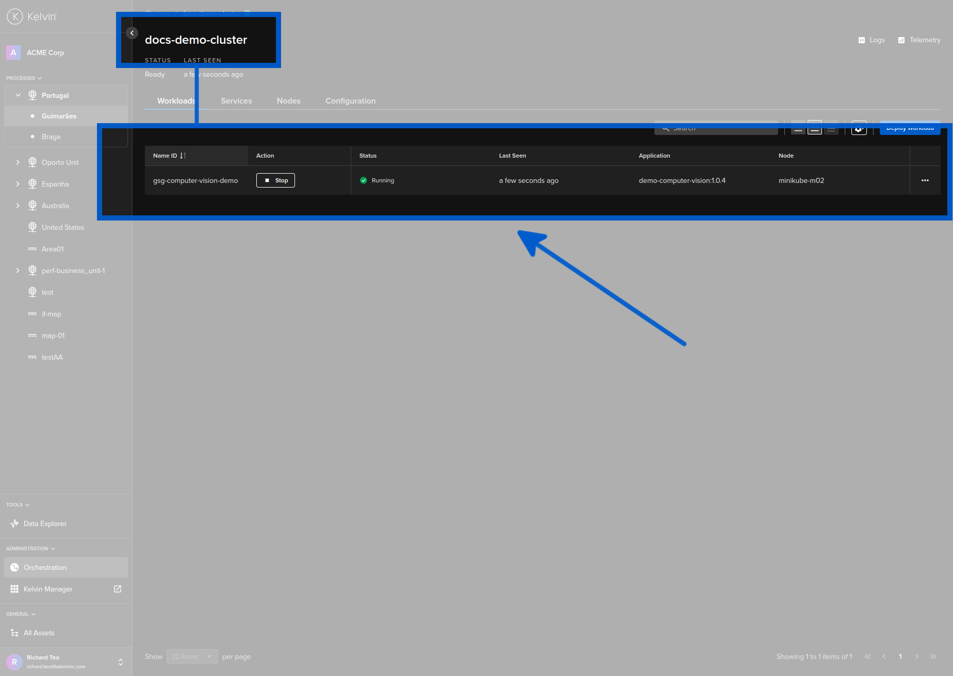Open workload table settings gear

click(x=859, y=129)
